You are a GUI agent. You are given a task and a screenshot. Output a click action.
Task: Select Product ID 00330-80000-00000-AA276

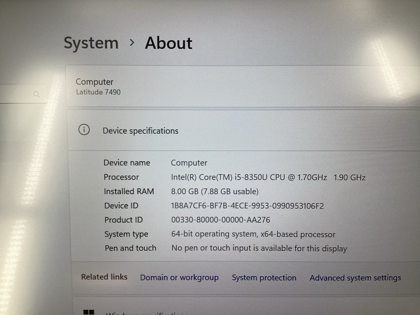[220, 220]
